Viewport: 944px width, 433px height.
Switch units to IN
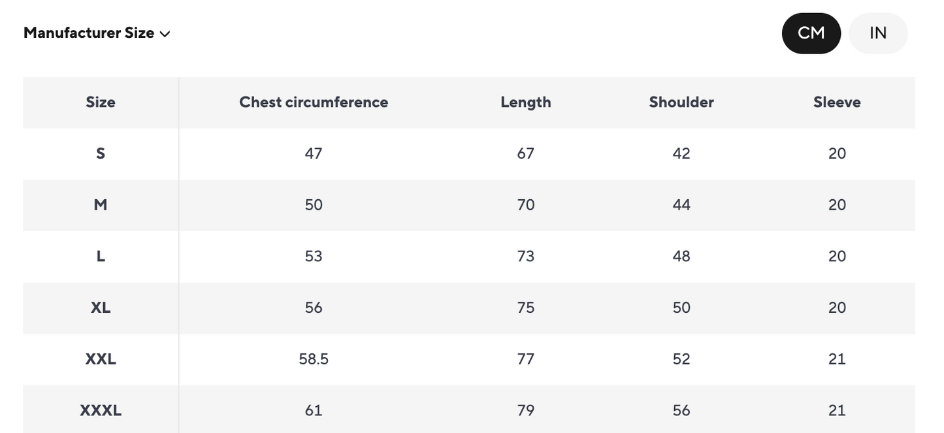pyautogui.click(x=877, y=33)
